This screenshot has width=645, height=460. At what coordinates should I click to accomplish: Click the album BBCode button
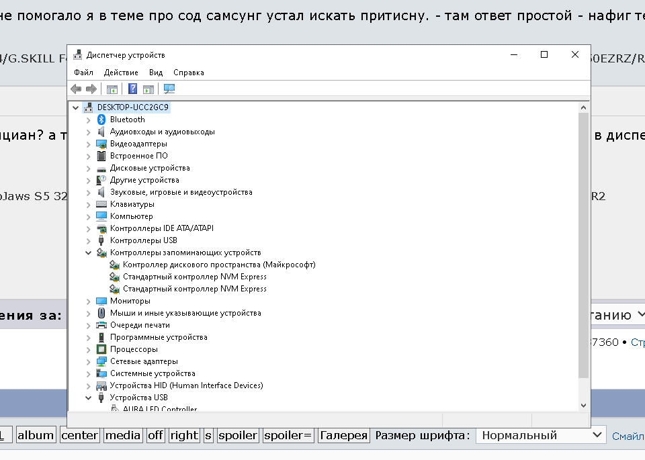[36, 435]
